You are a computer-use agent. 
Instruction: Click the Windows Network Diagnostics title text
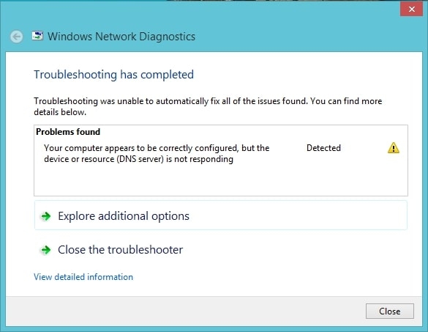pos(121,37)
